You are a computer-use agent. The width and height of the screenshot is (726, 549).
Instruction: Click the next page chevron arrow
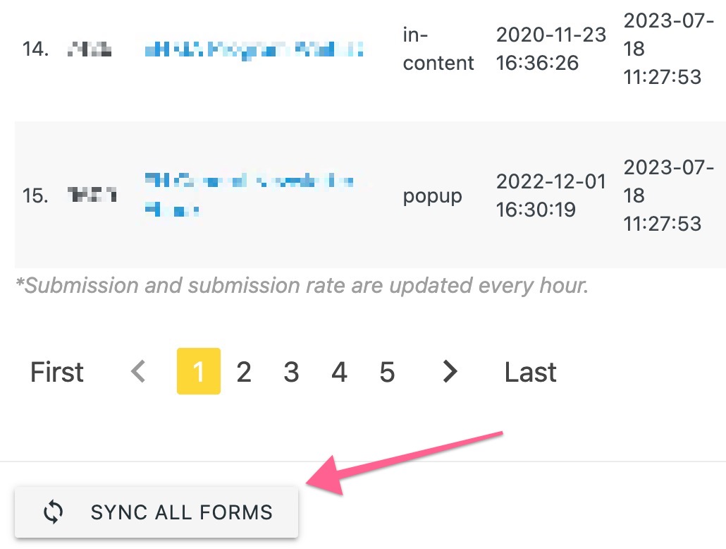(450, 371)
